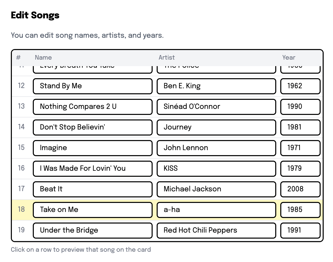Focus the 1990 year input
The height and width of the screenshot is (262, 333).
[x=300, y=107]
